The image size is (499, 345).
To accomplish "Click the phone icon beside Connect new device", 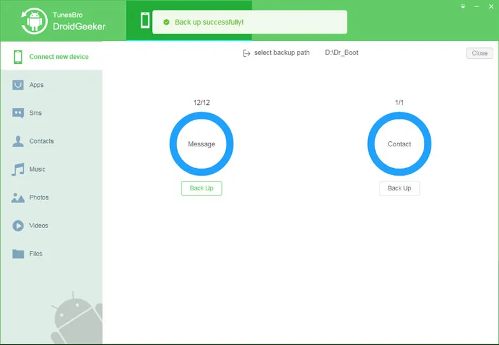I will pos(18,57).
